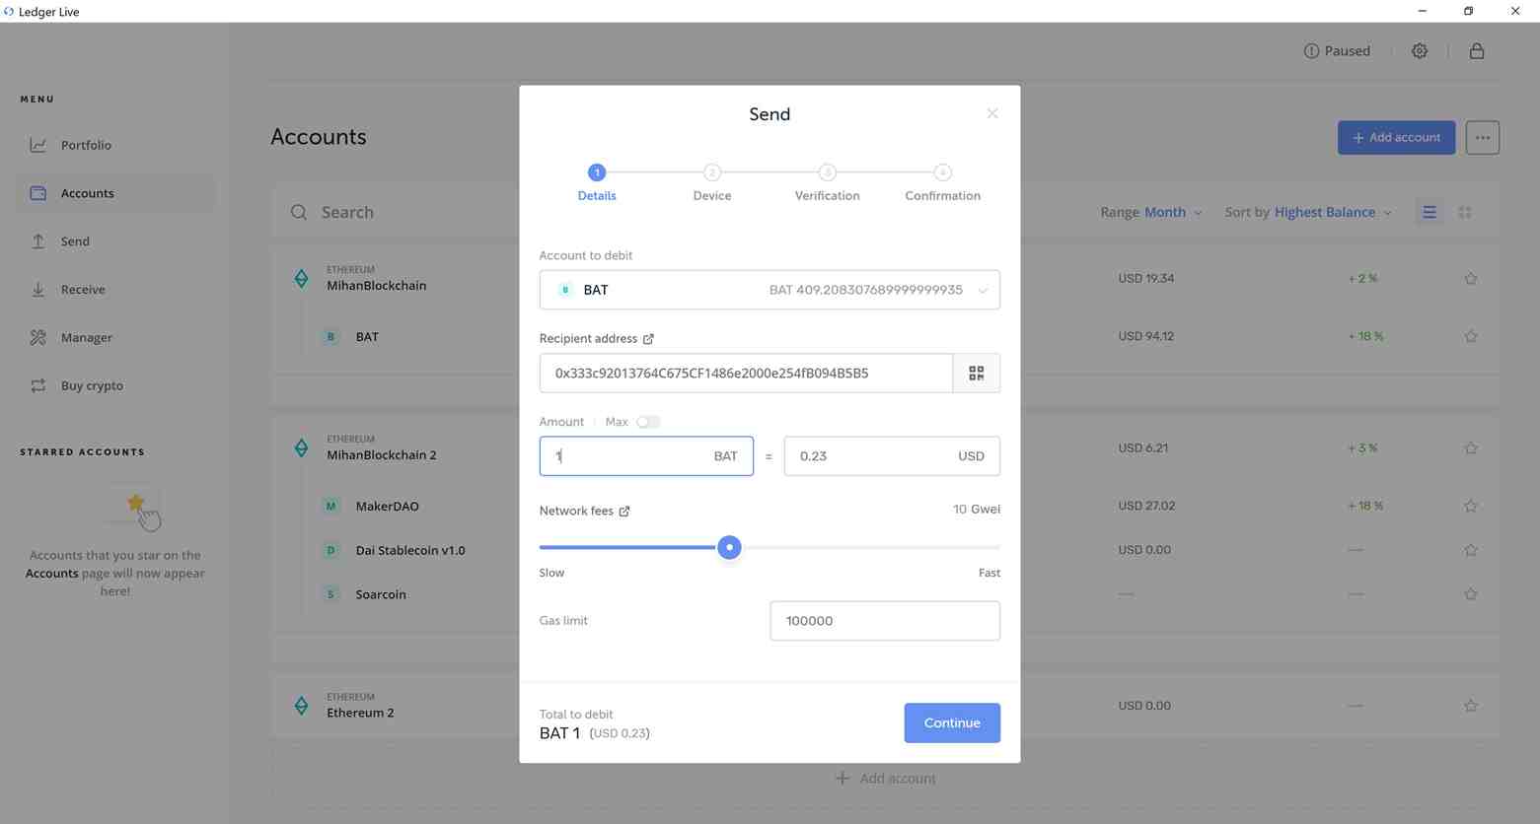Click the Paused sync status

(x=1337, y=51)
